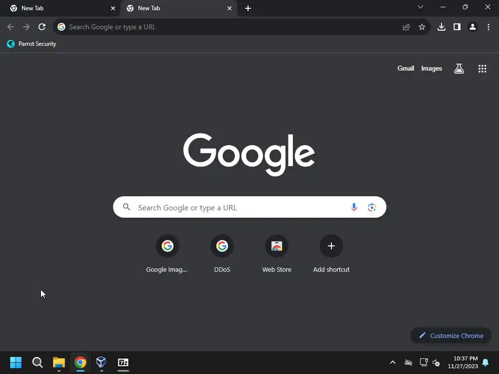The width and height of the screenshot is (499, 374).
Task: Open the profile avatar menu
Action: click(473, 27)
